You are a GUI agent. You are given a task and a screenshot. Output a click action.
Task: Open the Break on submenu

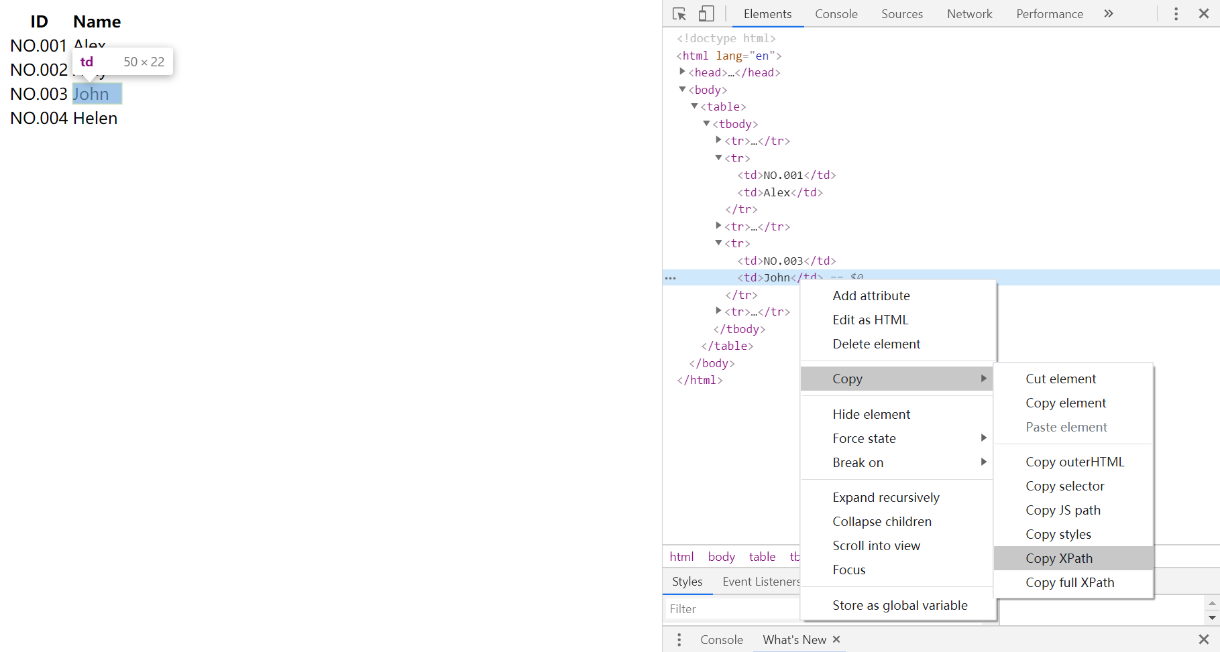(897, 462)
